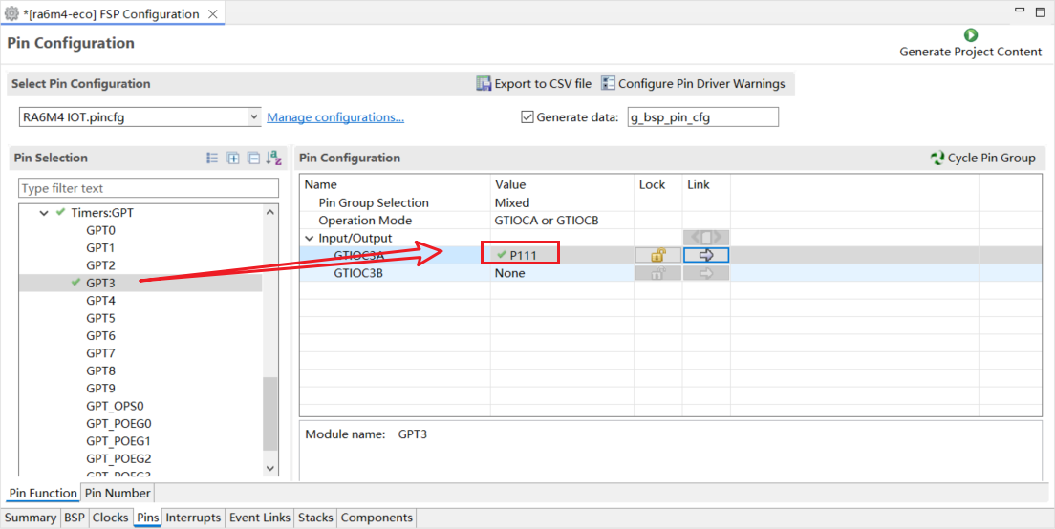The width and height of the screenshot is (1055, 529).
Task: Click the Link column header
Action: tap(699, 184)
